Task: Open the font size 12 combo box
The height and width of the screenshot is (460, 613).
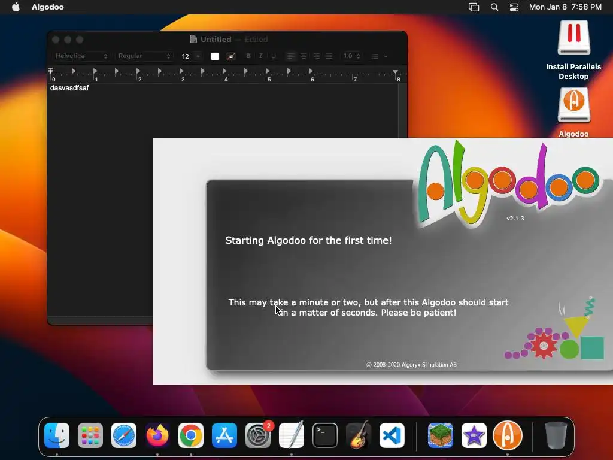Action: 191,56
